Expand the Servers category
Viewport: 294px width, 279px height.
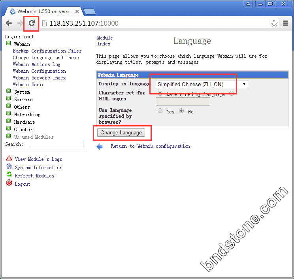tap(8, 98)
